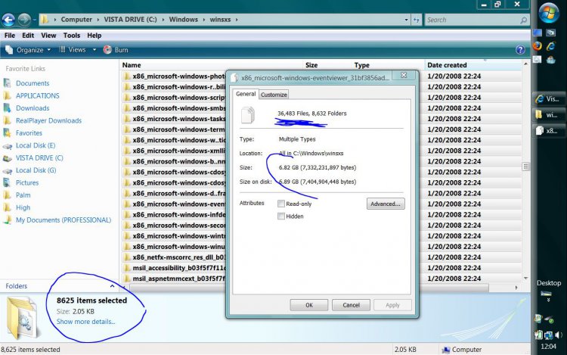Switch to wi... folder taskbar button
This screenshot has width=567, height=355.
pos(550,115)
